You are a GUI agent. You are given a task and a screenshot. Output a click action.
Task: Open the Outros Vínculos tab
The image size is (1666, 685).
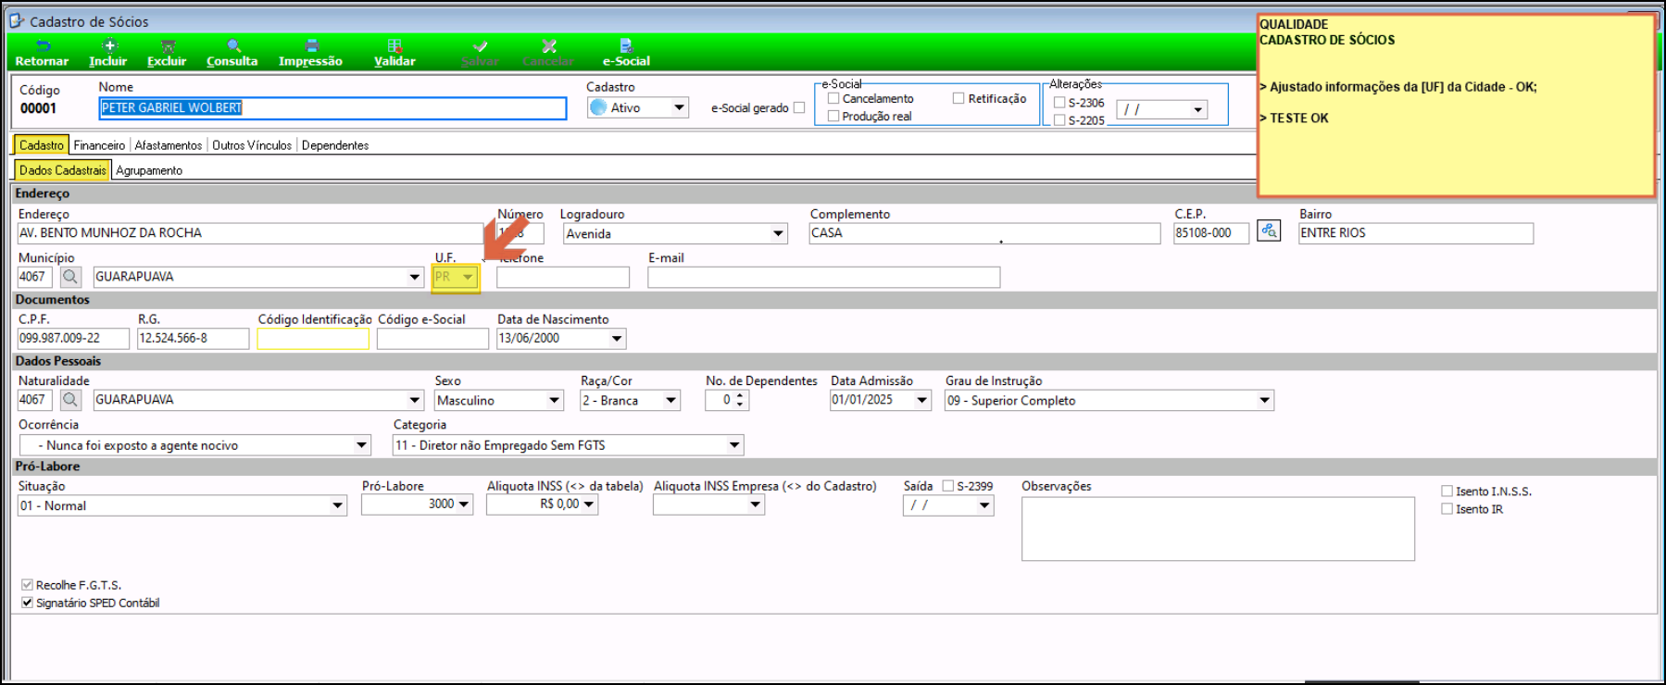[252, 145]
